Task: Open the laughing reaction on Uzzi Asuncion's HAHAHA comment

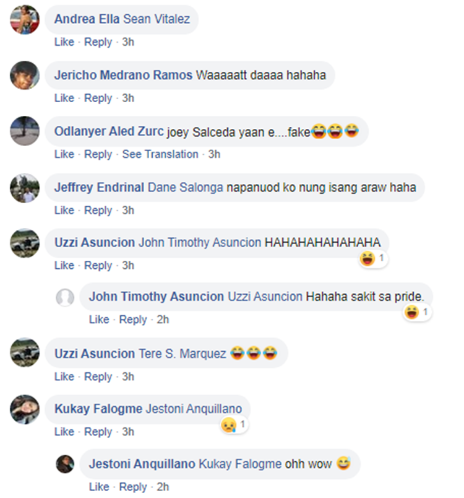Action: click(x=372, y=258)
